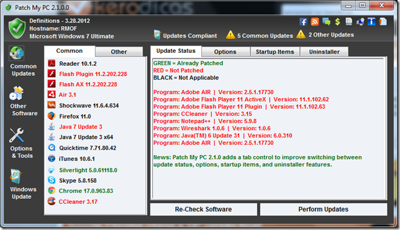The image size is (400, 230).
Task: Select Flash AX 11.2.202.228 text
Action: coord(88,85)
